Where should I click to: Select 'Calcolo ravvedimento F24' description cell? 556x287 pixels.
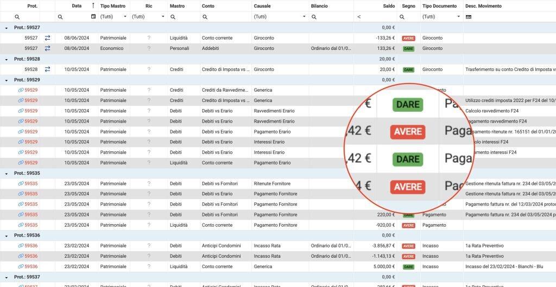pos(491,111)
